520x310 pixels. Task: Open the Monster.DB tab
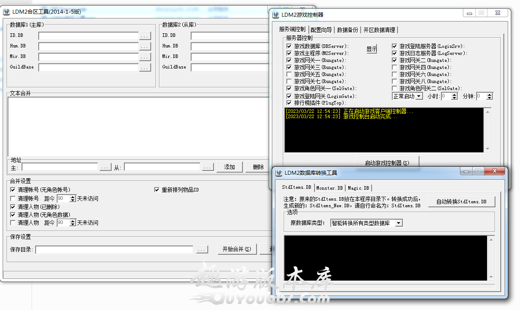click(x=329, y=188)
